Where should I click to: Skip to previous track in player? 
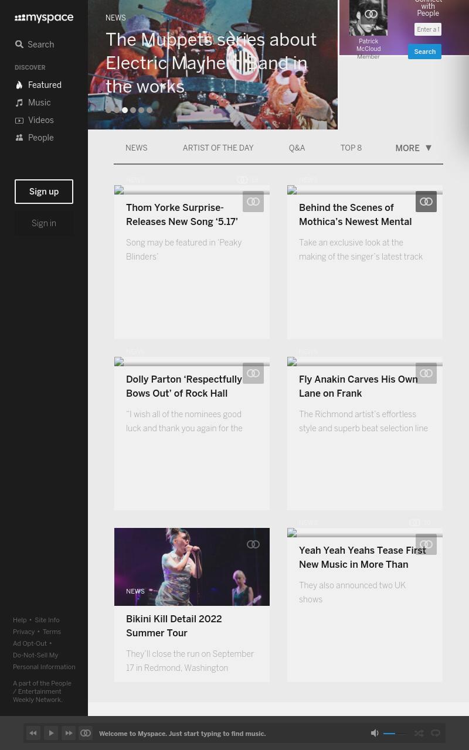coord(33,733)
